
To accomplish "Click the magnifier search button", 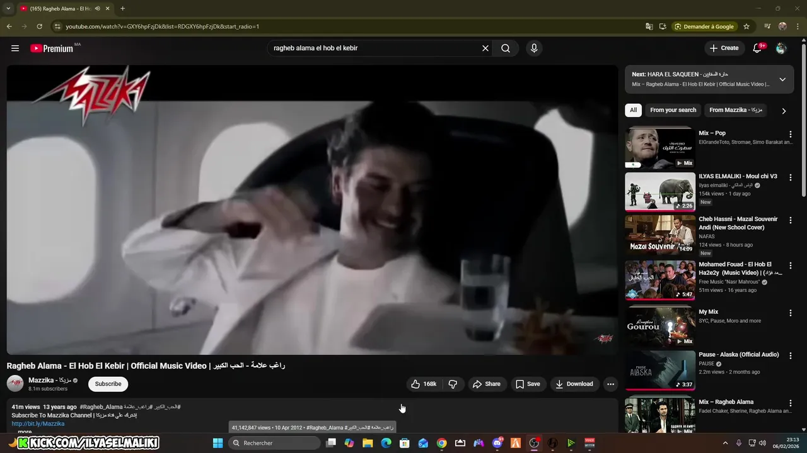I will [506, 48].
